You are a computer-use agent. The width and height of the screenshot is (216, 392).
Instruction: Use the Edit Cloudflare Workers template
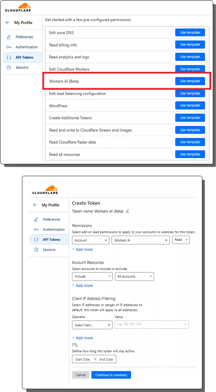pyautogui.click(x=190, y=69)
